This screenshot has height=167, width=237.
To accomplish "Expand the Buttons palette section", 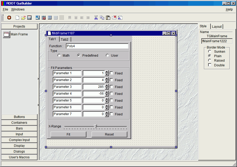I will tap(19, 117).
